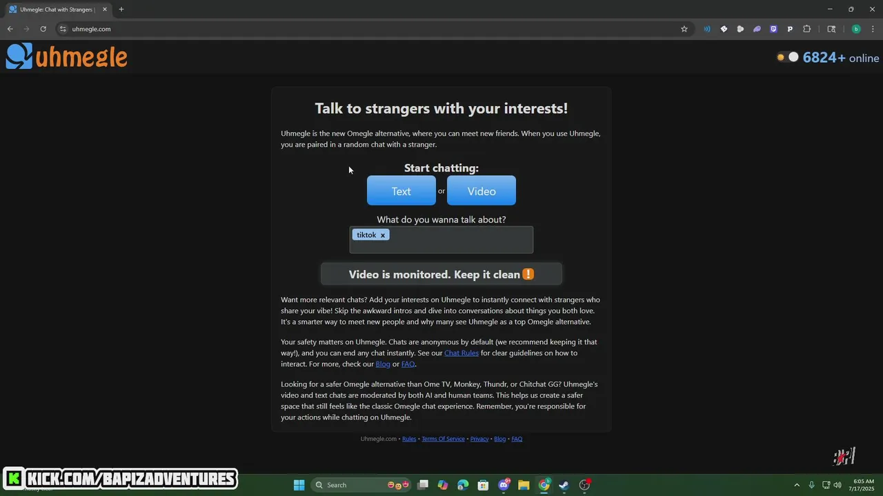Open the Privacy link in the footer

coord(479,439)
